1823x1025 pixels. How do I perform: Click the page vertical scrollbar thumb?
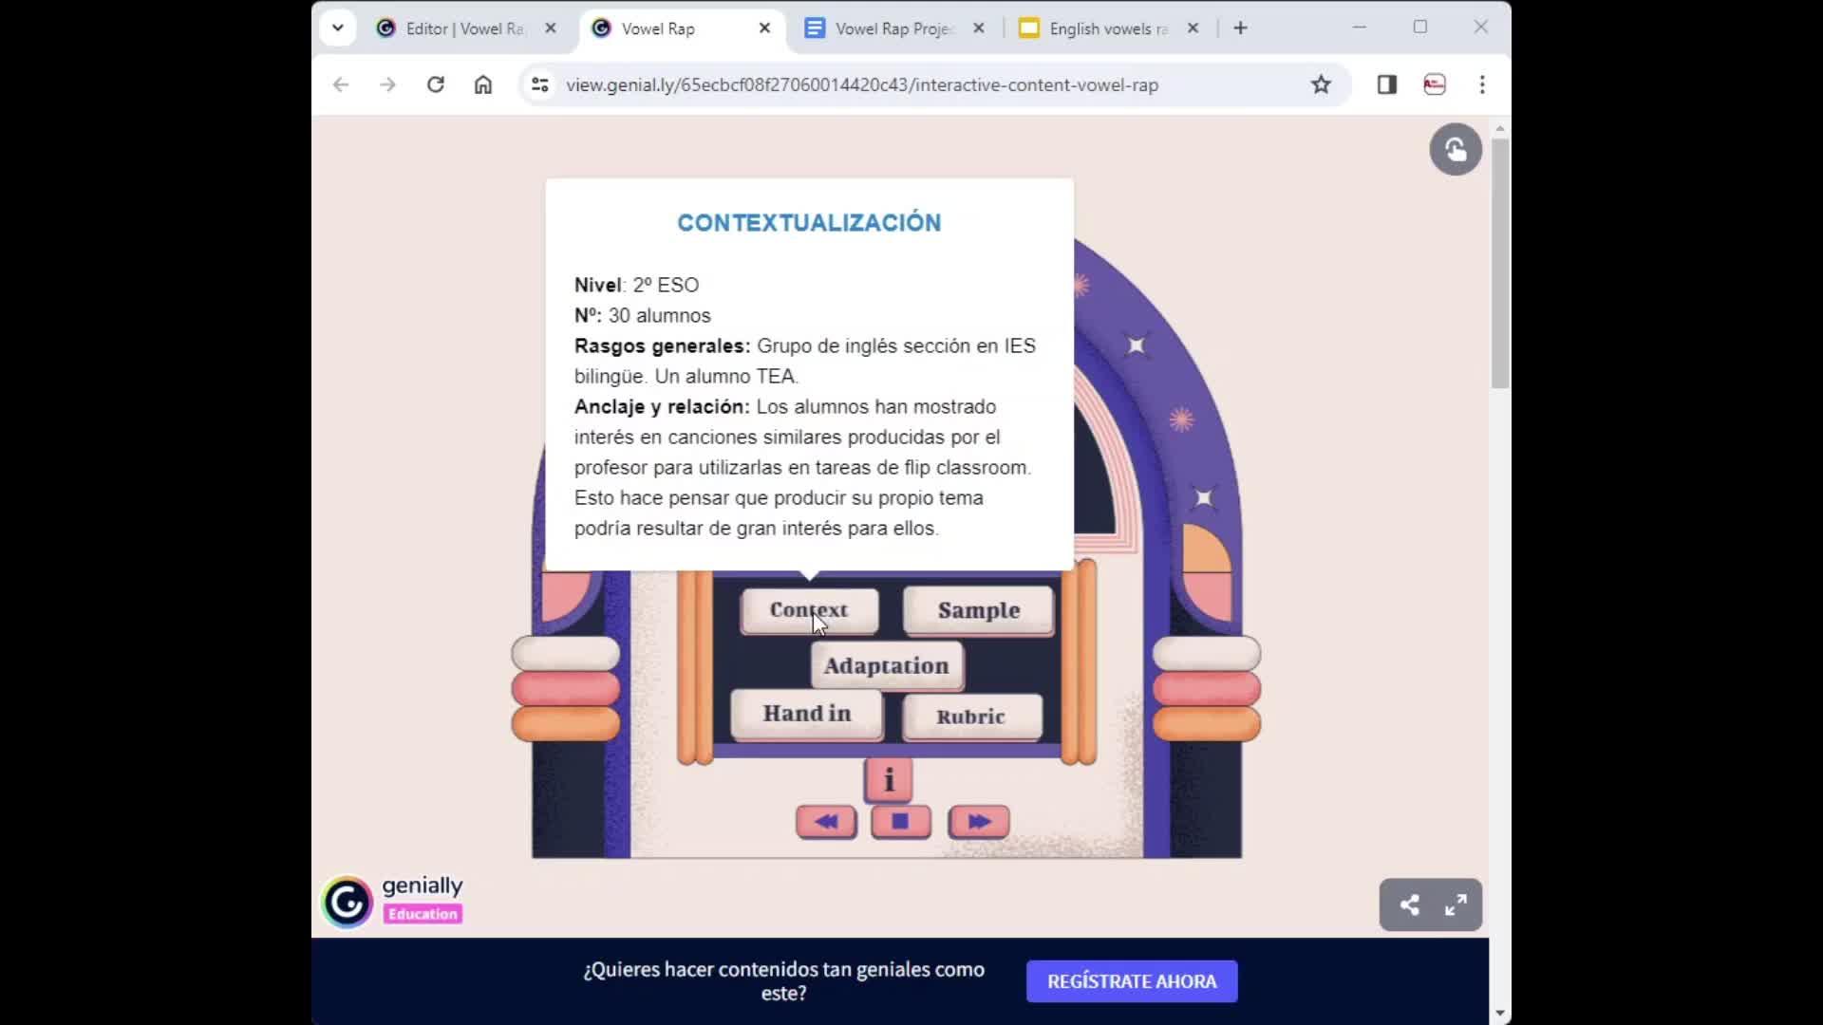pos(1499,263)
